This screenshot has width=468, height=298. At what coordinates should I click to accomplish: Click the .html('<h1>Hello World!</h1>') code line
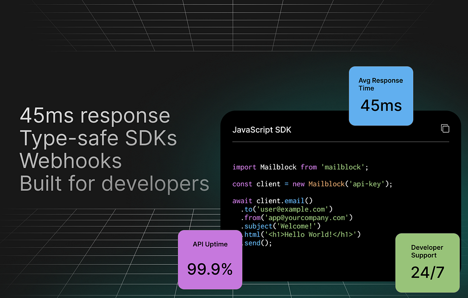[x=301, y=234]
